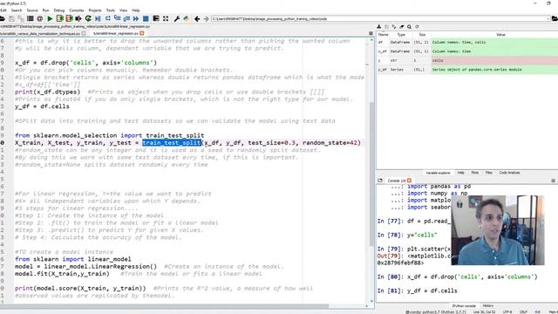Viewport: 558px width, 314px height.
Task: Click the debug Step Return icon
Action: pyautogui.click(x=126, y=18)
